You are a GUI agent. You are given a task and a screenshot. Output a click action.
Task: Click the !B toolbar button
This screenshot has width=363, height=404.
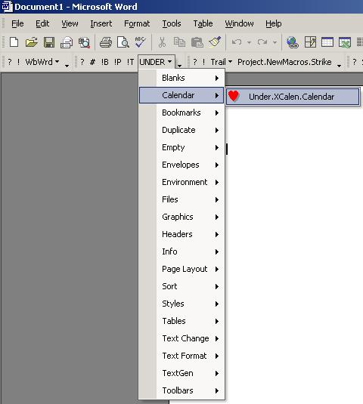[104, 62]
